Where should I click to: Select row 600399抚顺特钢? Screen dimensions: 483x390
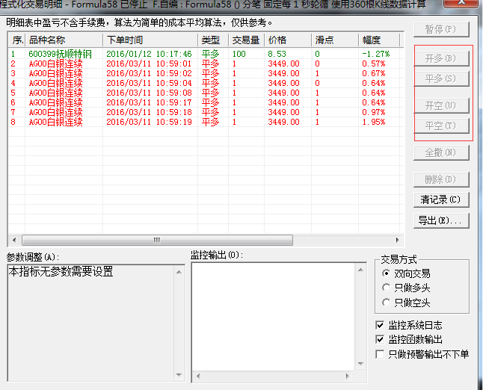206,54
